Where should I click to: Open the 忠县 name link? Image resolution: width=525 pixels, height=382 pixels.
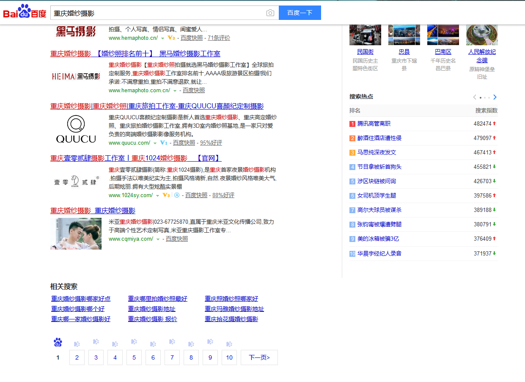404,52
